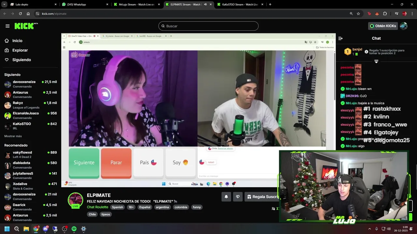Bookmark this page with star icon
This screenshot has height=234, width=417.
pos(358,14)
